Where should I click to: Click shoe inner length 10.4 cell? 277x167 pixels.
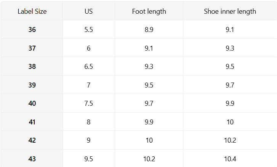(x=230, y=159)
